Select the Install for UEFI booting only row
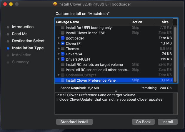185x132 pixels. (x=114, y=28)
